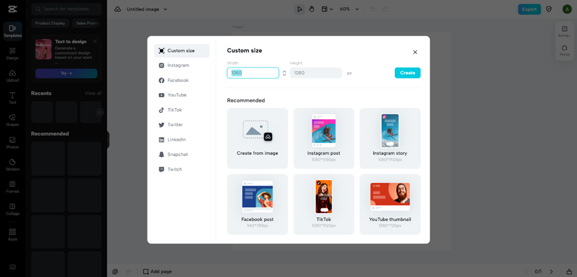Select the Custom size tab
Screen dimensions: 577x277
click(182, 51)
